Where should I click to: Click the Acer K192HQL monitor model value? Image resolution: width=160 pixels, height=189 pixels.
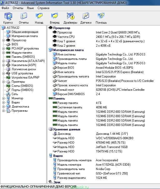click(113, 165)
